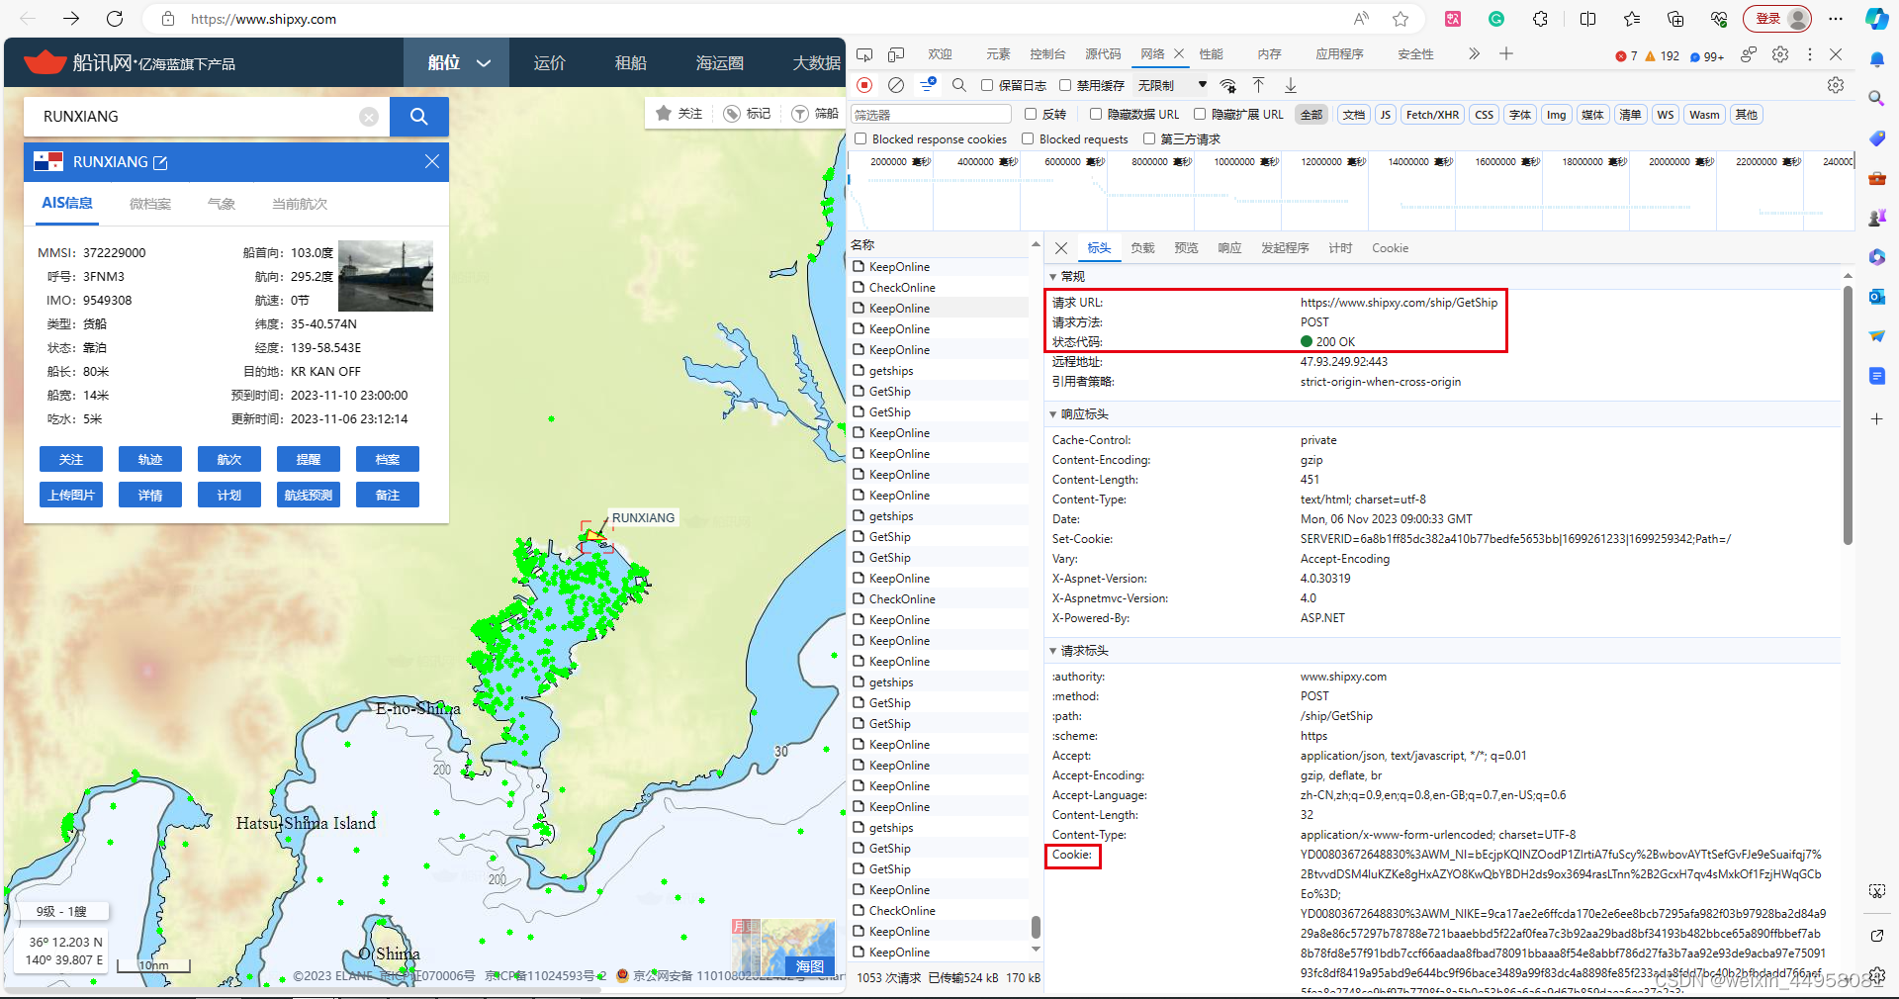Screen dimensions: 1899x999
Task: Click the network filter funnel icon
Action: click(928, 85)
